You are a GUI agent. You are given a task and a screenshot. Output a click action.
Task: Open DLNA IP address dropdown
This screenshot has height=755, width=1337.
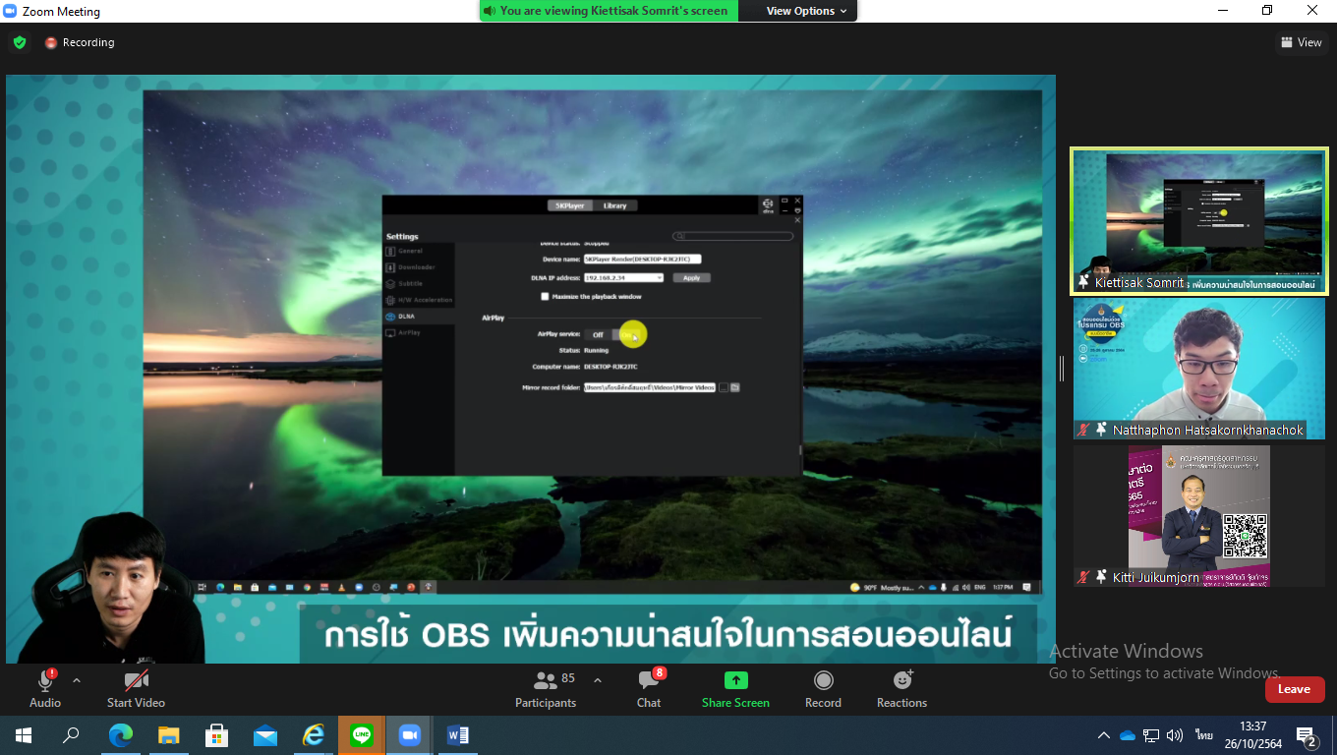click(x=624, y=278)
